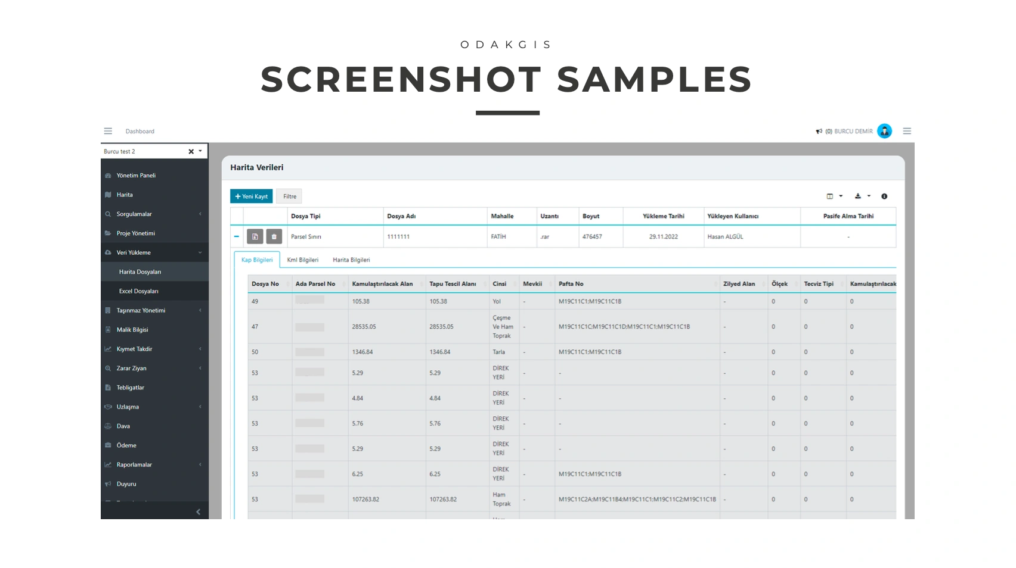Clear the Burcu test 2 project selection

click(x=191, y=152)
